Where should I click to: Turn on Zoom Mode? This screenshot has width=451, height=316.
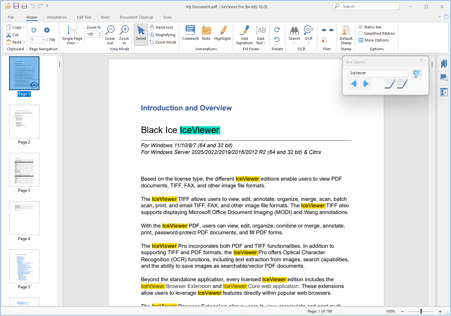pos(163,42)
